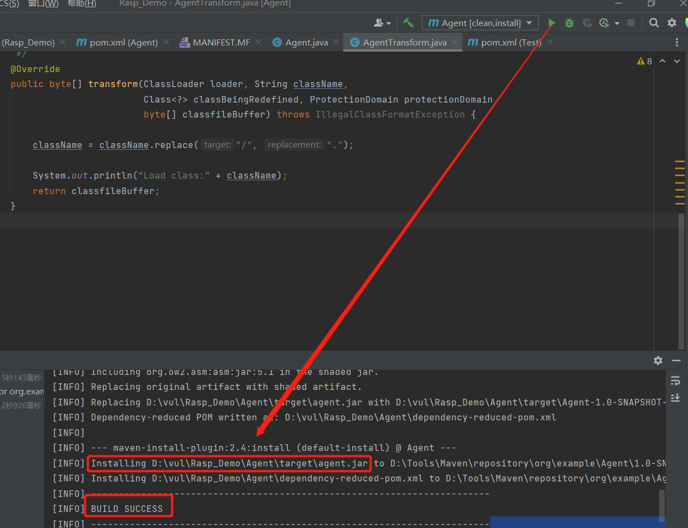Click the "Load class:" string literal

click(174, 176)
